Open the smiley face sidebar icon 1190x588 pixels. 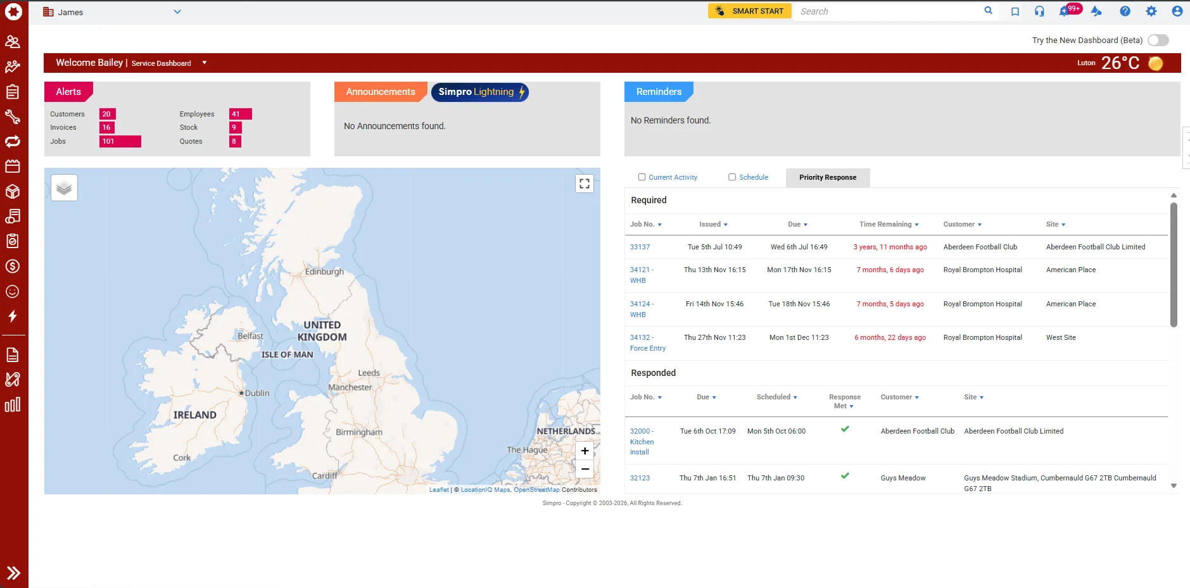click(13, 291)
